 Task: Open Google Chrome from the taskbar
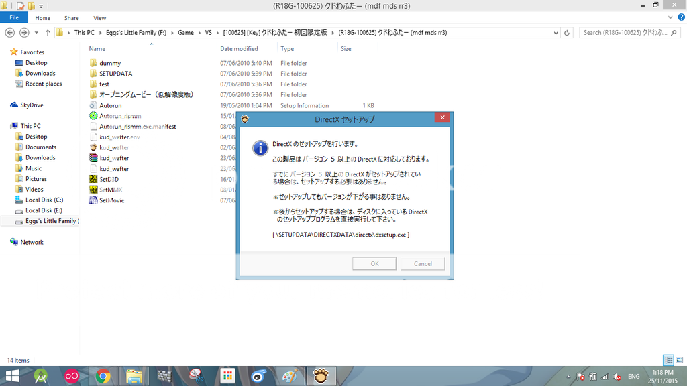coord(103,376)
